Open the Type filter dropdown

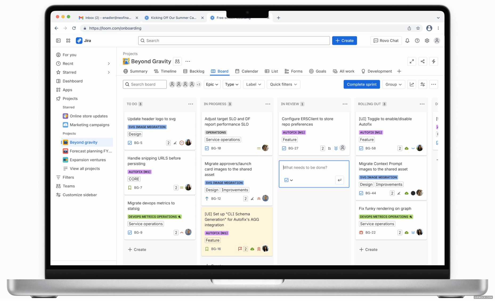pyautogui.click(x=232, y=84)
